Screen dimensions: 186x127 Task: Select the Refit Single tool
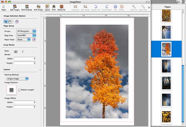(x=38, y=8)
